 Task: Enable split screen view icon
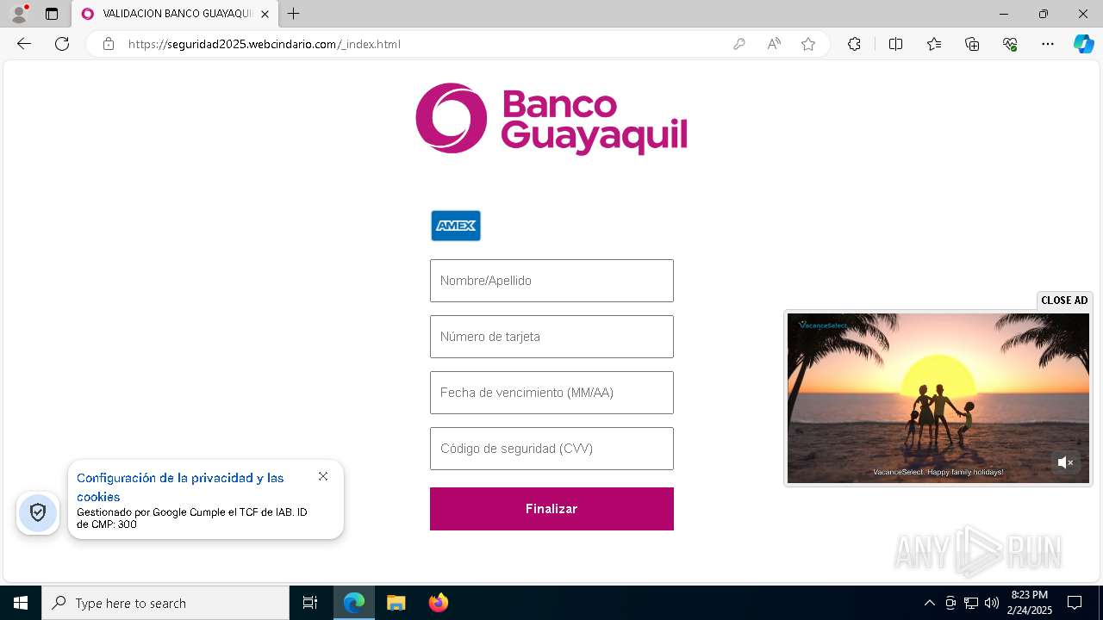pos(895,44)
